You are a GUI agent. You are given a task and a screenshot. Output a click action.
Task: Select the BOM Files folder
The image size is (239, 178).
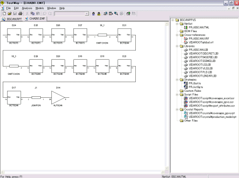coord(190,31)
